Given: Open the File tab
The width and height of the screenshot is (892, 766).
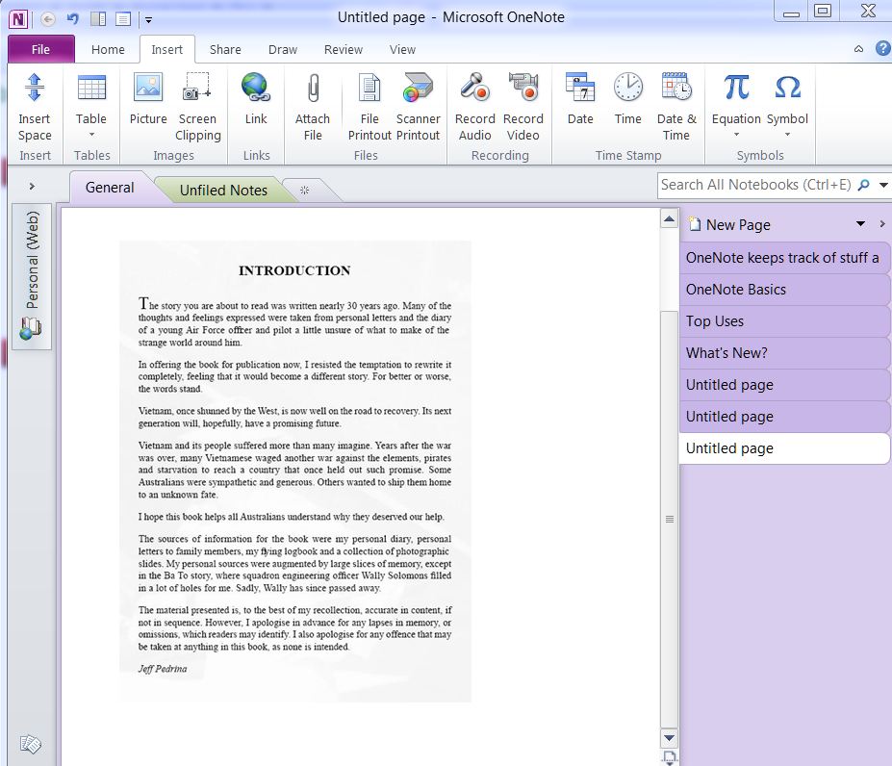Looking at the screenshot, I should tap(40, 49).
